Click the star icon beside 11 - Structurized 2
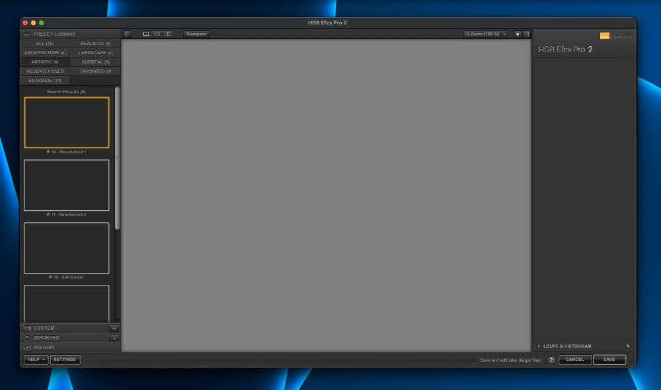Screen dimensions: 661x390 tap(48, 214)
